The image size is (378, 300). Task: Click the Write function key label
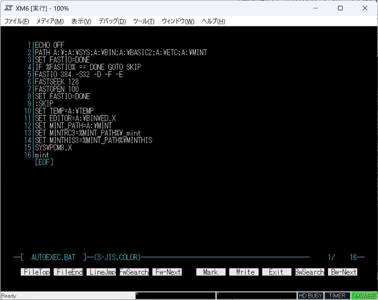[244, 272]
